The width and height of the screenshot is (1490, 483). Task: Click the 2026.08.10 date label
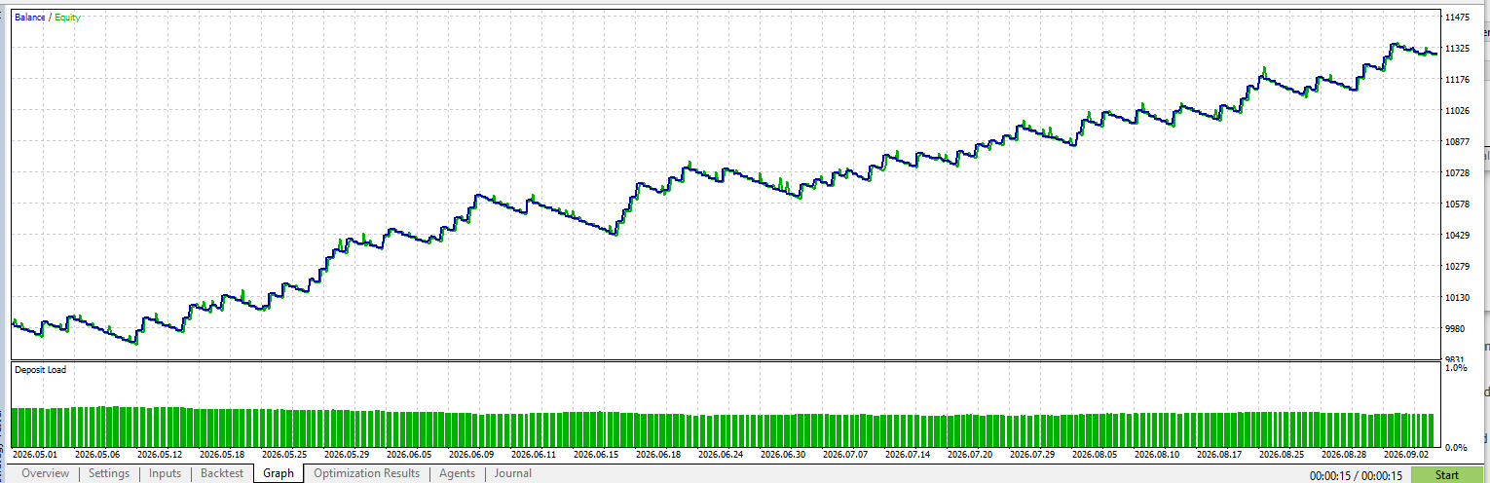click(1155, 454)
